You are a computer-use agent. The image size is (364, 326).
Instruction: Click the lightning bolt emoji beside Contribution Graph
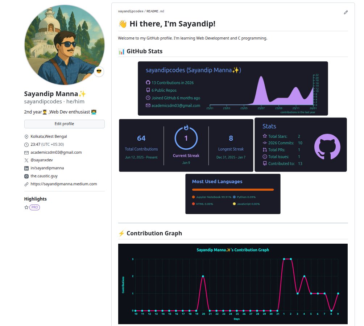tap(121, 234)
